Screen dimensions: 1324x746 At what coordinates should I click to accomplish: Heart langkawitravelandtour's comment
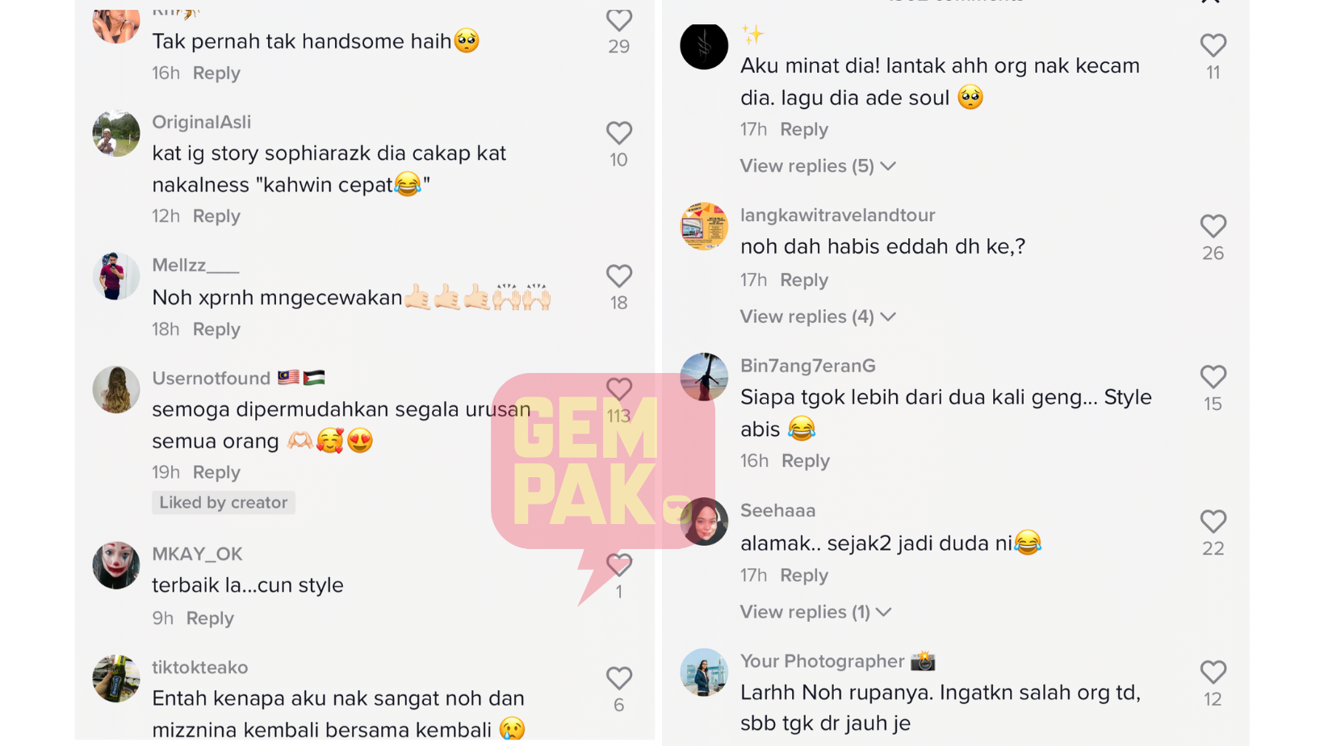(1213, 226)
